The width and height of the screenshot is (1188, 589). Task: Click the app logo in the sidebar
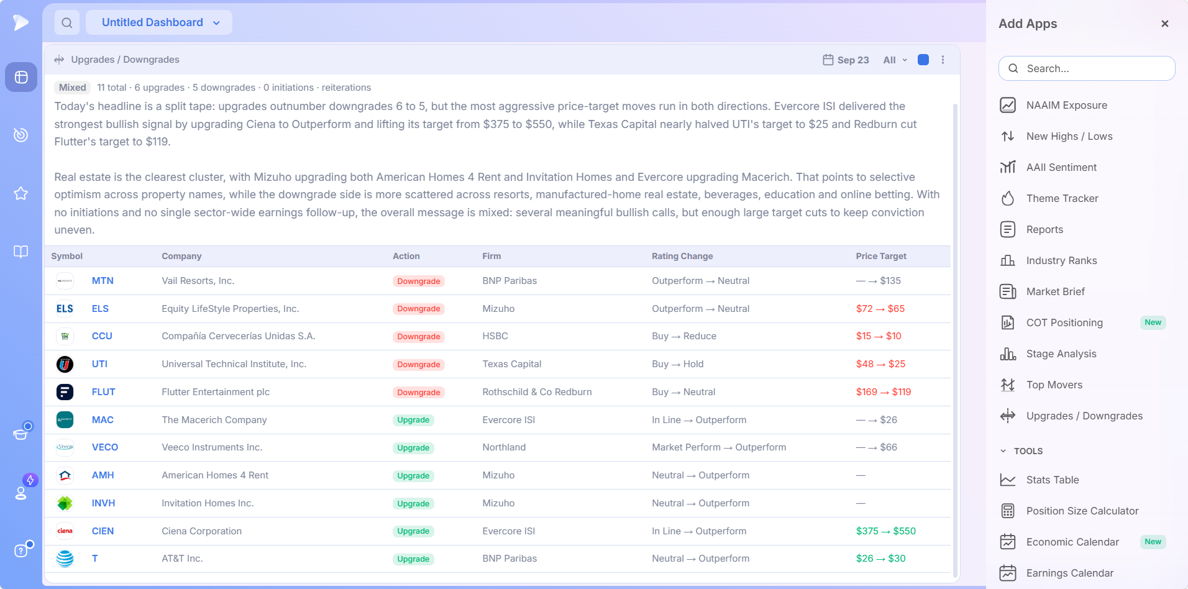click(21, 22)
